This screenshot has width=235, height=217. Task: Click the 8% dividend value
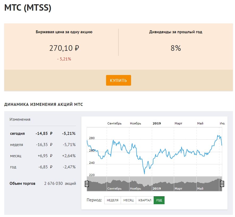176,48
